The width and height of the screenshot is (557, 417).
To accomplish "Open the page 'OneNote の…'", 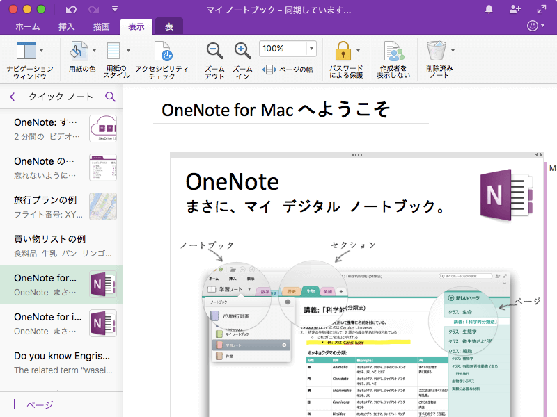I will pos(61,167).
